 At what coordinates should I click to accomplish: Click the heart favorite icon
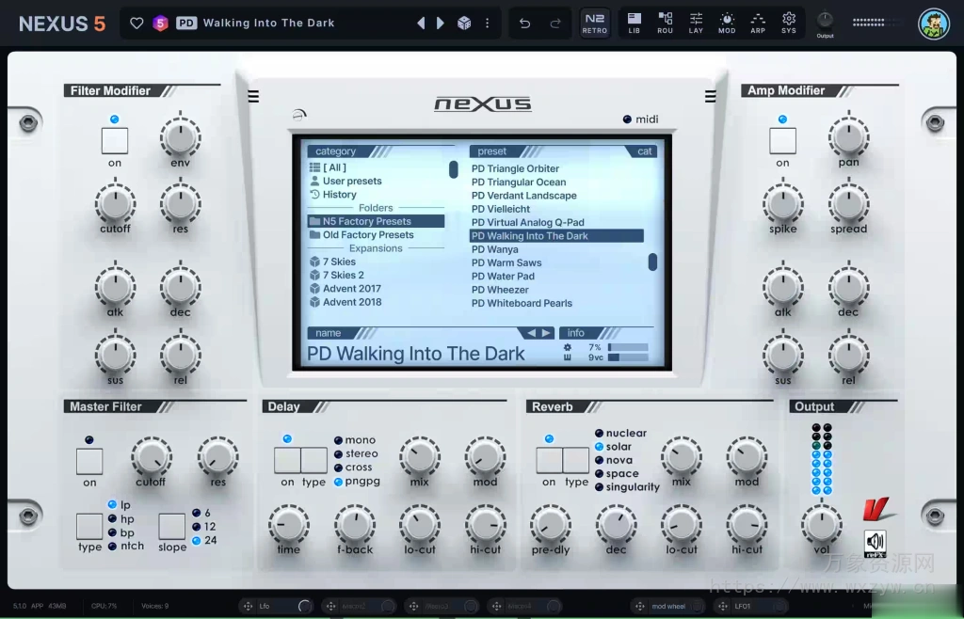137,23
